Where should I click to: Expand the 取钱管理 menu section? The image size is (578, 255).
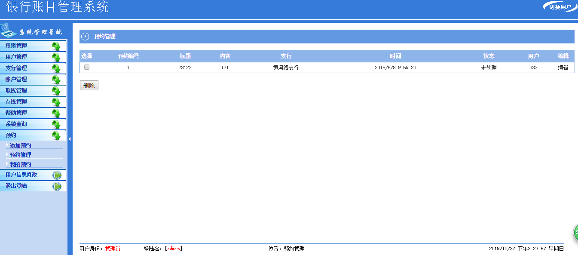(x=33, y=90)
